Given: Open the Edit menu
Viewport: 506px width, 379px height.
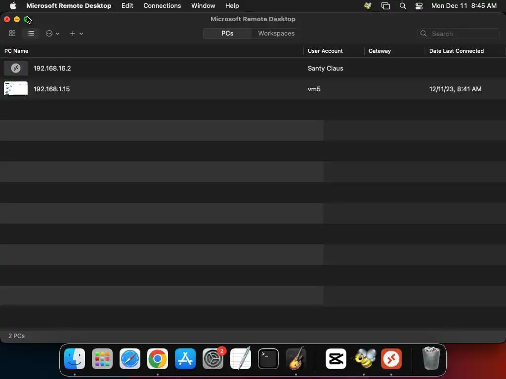Looking at the screenshot, I should click(x=127, y=5).
